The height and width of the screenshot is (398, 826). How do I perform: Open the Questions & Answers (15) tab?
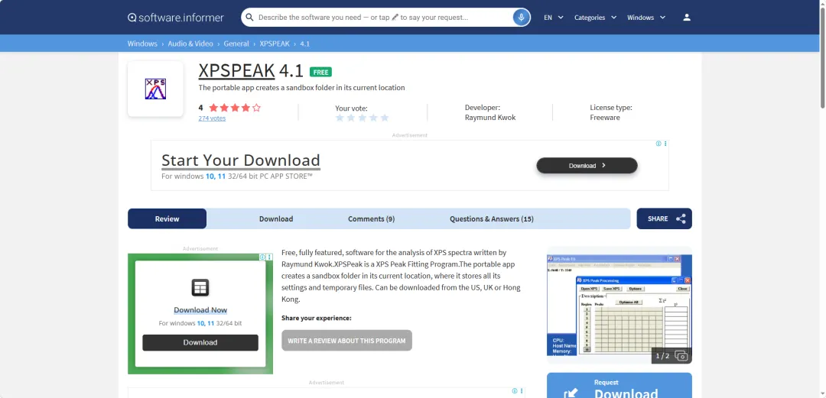(492, 219)
